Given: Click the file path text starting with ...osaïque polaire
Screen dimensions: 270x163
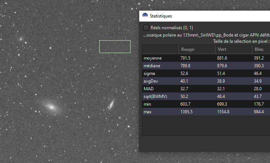Looking at the screenshot, I should tap(206, 35).
